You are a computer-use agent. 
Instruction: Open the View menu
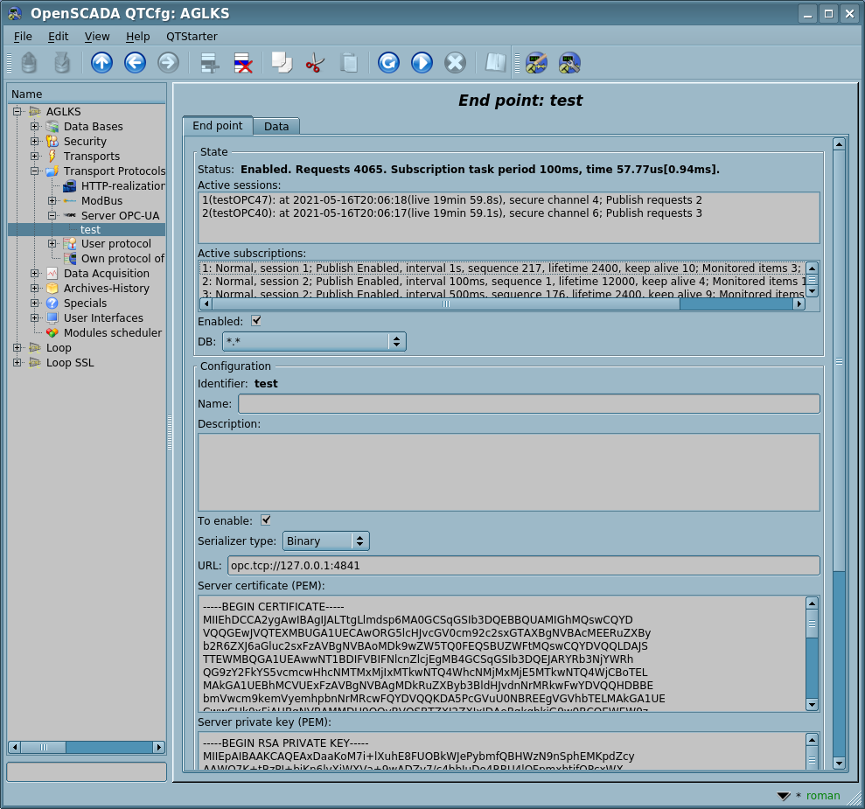(97, 37)
